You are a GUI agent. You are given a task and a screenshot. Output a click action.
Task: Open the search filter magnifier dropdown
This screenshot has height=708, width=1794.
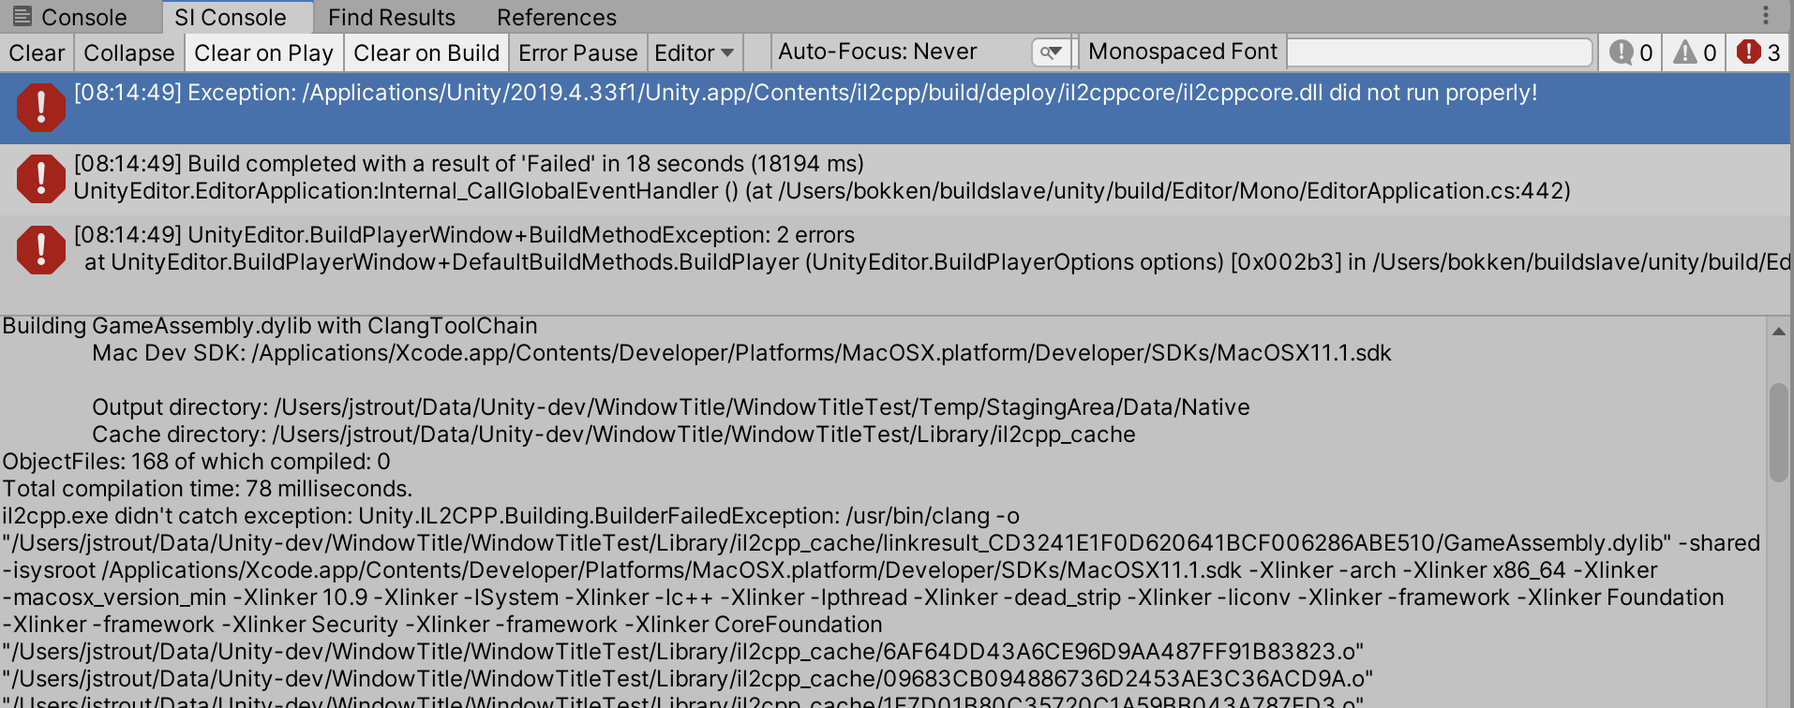point(1052,52)
